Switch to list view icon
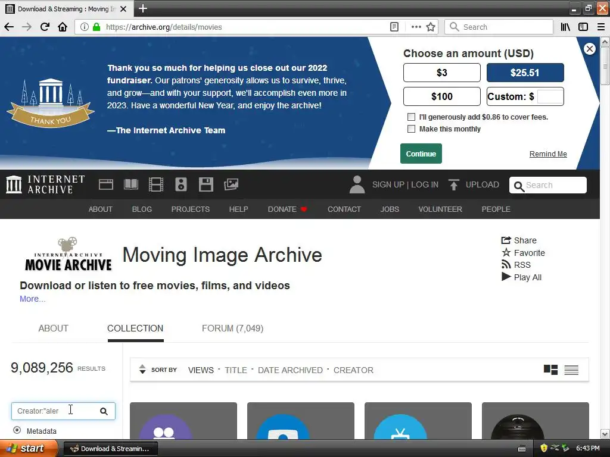The width and height of the screenshot is (610, 457). pyautogui.click(x=571, y=370)
